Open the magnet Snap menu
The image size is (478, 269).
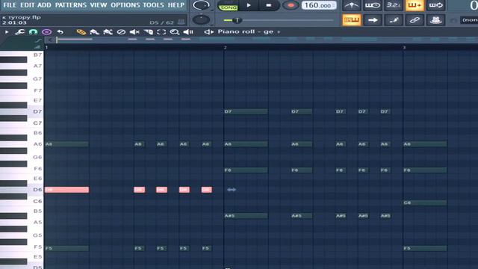pos(33,32)
